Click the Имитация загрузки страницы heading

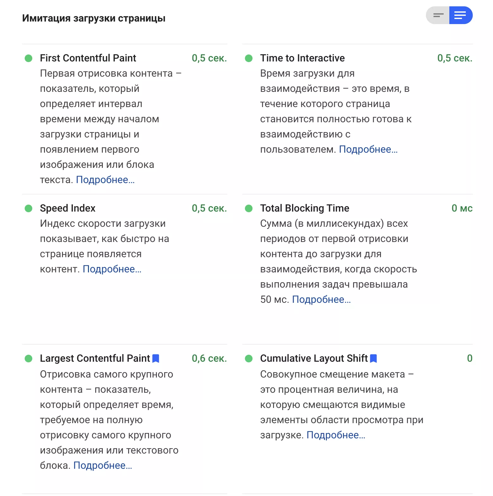(94, 18)
